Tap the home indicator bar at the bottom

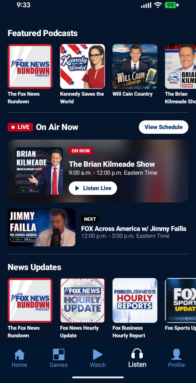point(98,377)
